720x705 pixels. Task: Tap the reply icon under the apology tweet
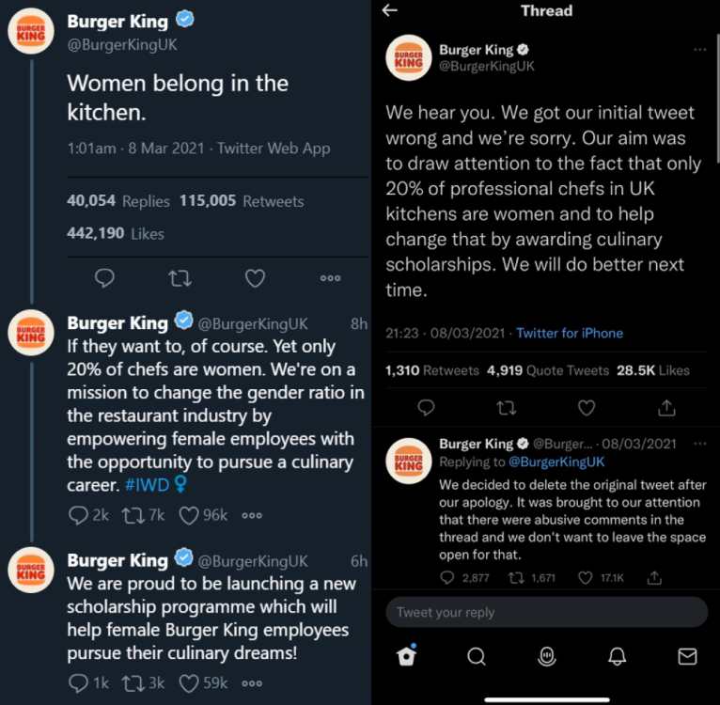426,408
